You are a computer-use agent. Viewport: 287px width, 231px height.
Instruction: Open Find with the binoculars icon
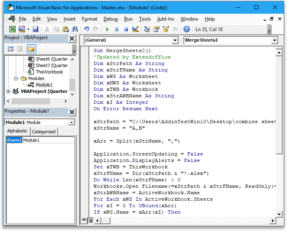[x=75, y=29]
